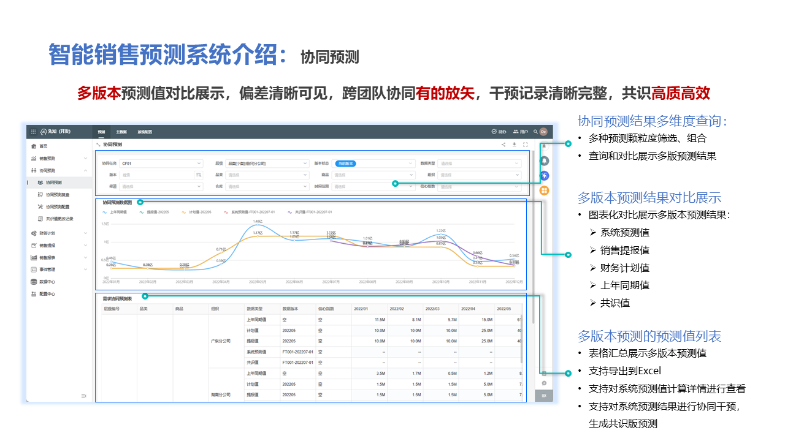Switch to the 系统配置 top tab
Viewport: 785px width, 441px height.
point(145,132)
